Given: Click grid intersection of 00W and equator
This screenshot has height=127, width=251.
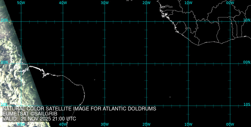Looking at the screenshot, I should pyautogui.click(x=230, y=63).
